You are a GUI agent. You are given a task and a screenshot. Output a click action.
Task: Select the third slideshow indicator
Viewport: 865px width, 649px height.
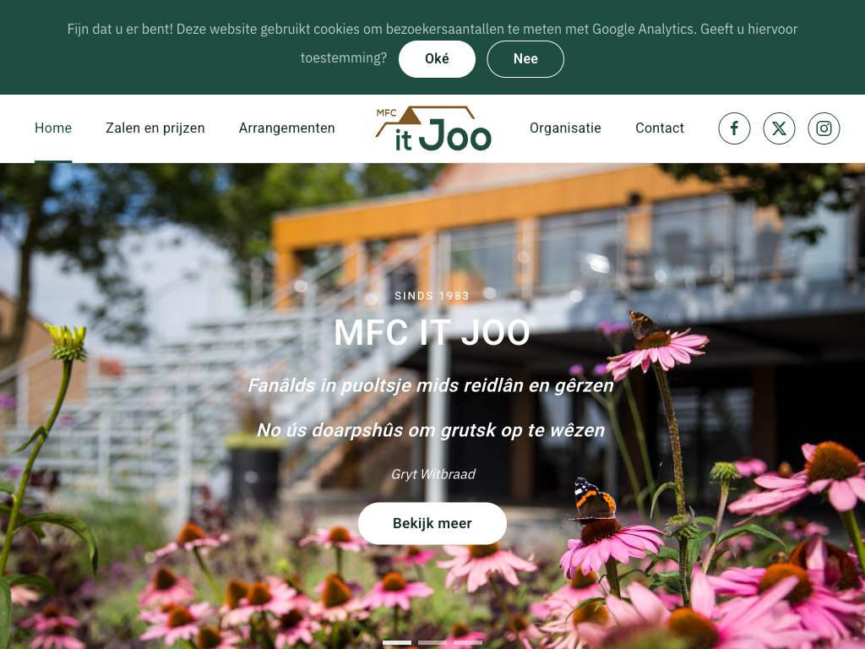point(468,642)
